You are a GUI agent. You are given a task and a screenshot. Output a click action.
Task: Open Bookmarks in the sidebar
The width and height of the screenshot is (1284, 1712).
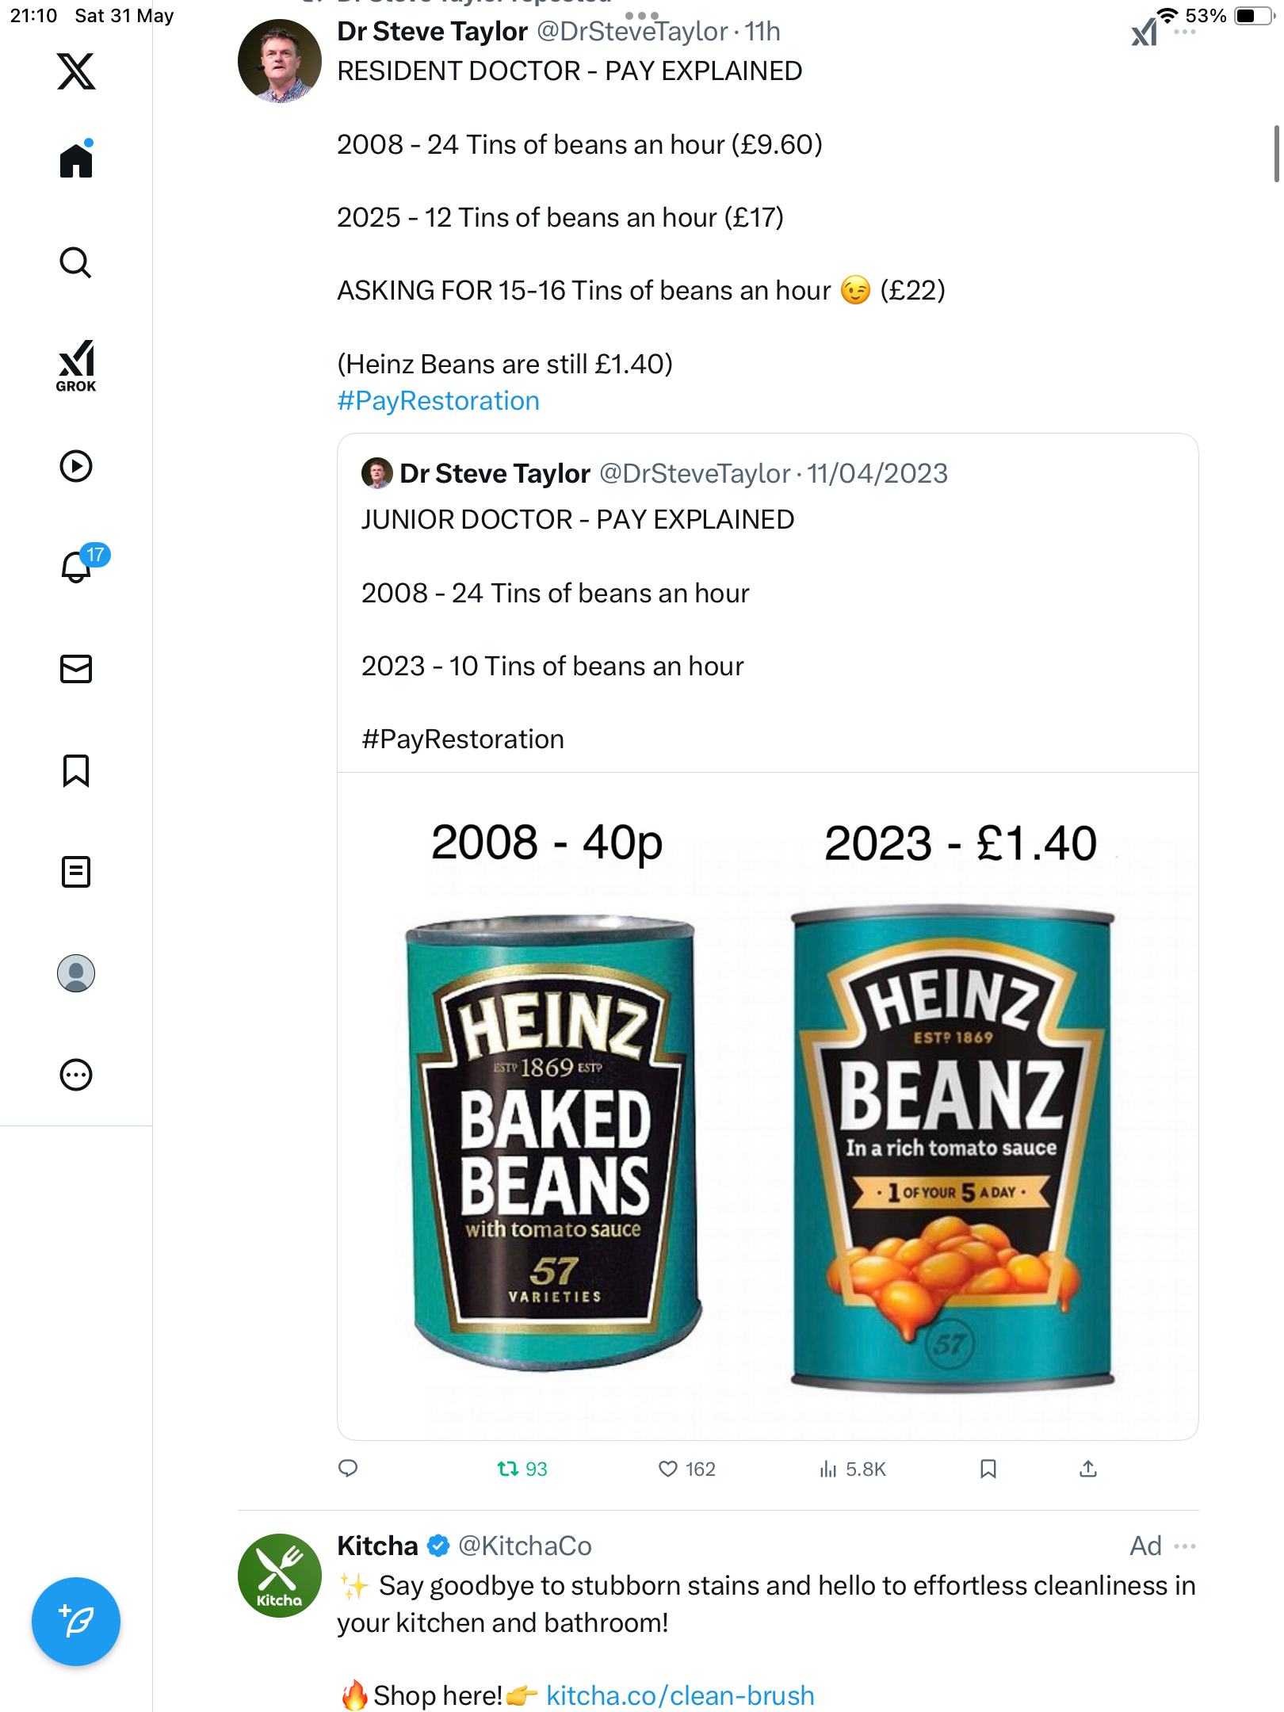click(76, 770)
